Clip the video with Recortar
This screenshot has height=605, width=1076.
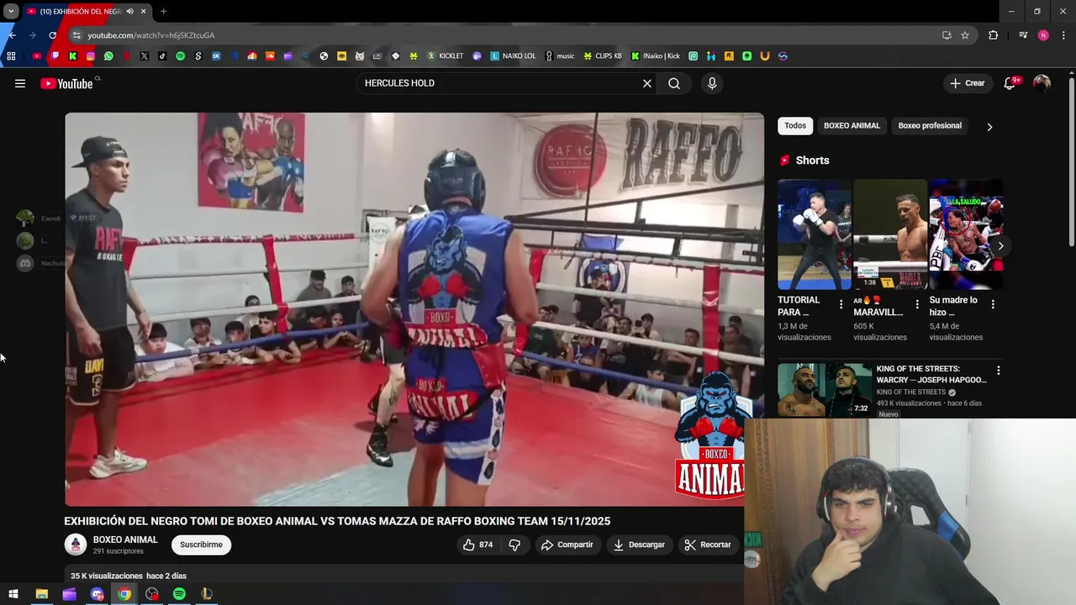(x=708, y=544)
